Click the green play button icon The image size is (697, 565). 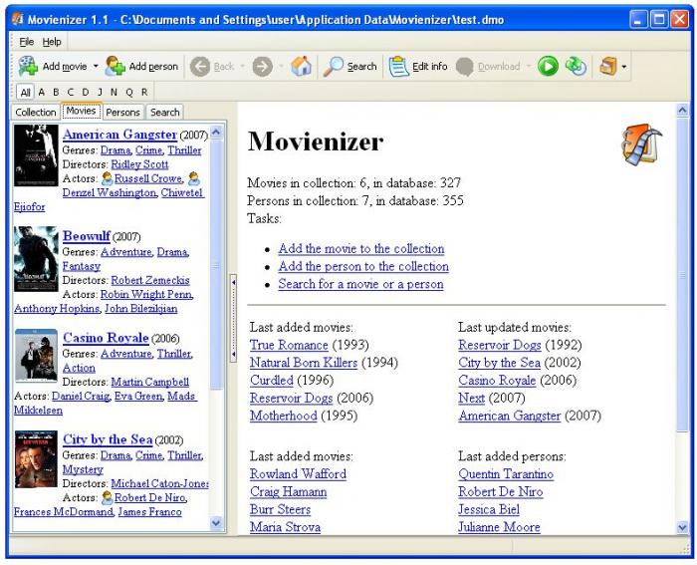(x=548, y=67)
